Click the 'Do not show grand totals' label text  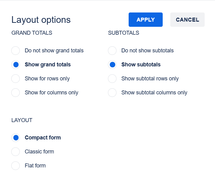[54, 51]
